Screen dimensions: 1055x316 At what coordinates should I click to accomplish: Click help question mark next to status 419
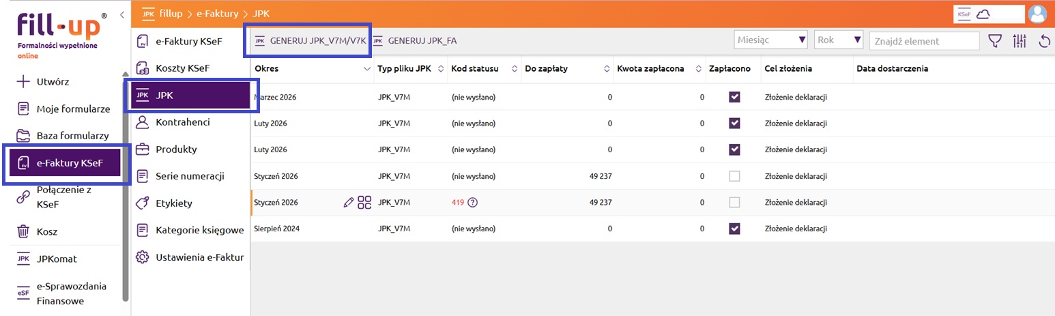tap(472, 202)
